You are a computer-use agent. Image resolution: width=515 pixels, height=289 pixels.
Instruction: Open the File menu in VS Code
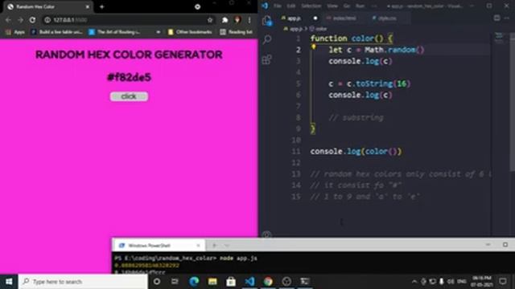click(278, 6)
